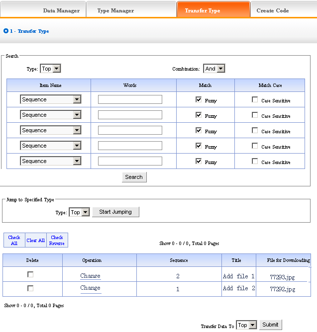Open the Jump to Specified Type dropdown
The height and width of the screenshot is (332, 317).
click(79, 212)
